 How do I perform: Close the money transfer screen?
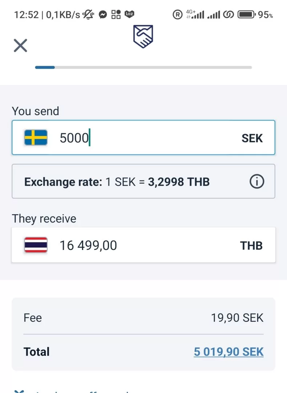pos(20,46)
